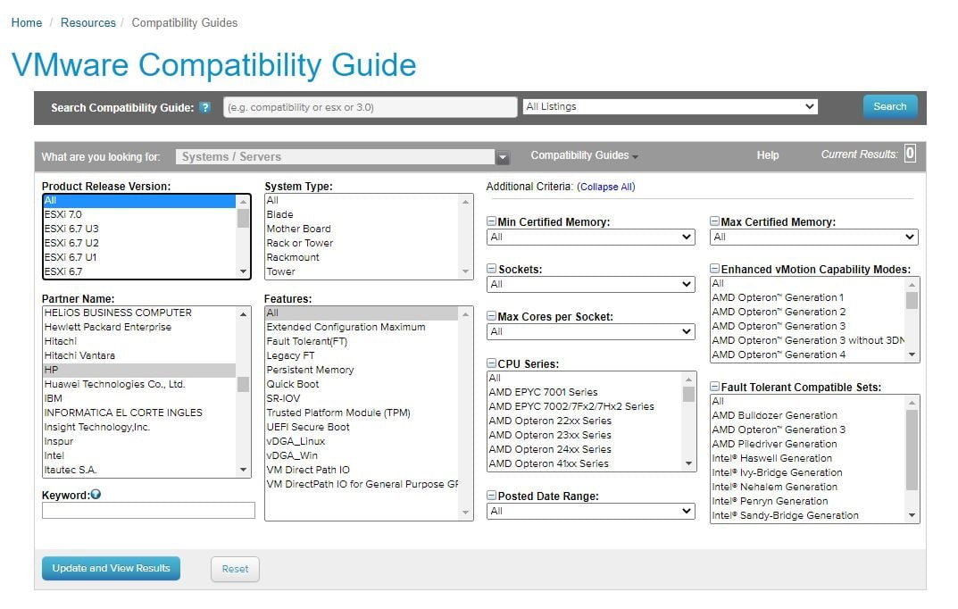The image size is (958, 609).
Task: Click the Reset button
Action: (235, 569)
